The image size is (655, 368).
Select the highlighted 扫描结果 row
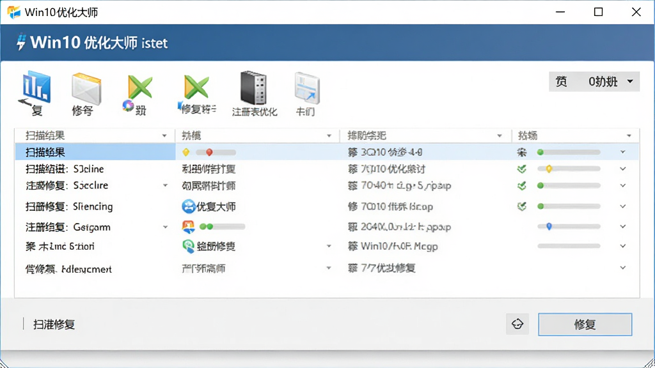click(327, 152)
